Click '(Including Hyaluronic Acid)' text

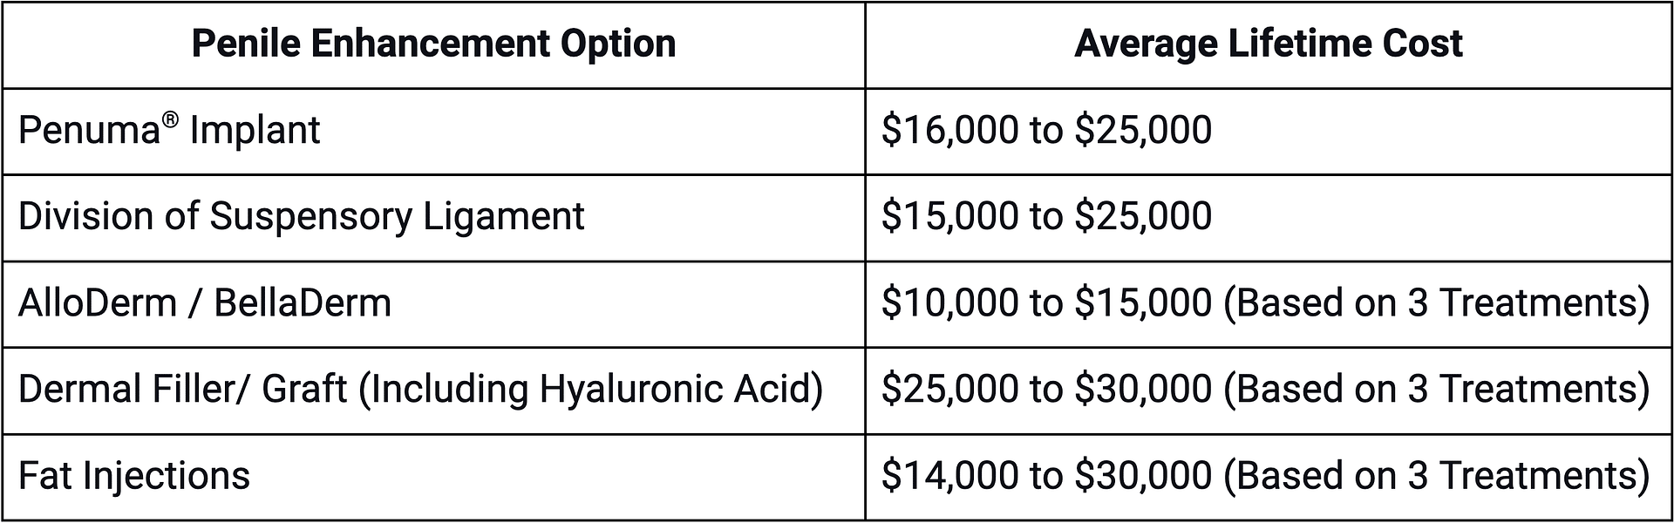(591, 390)
